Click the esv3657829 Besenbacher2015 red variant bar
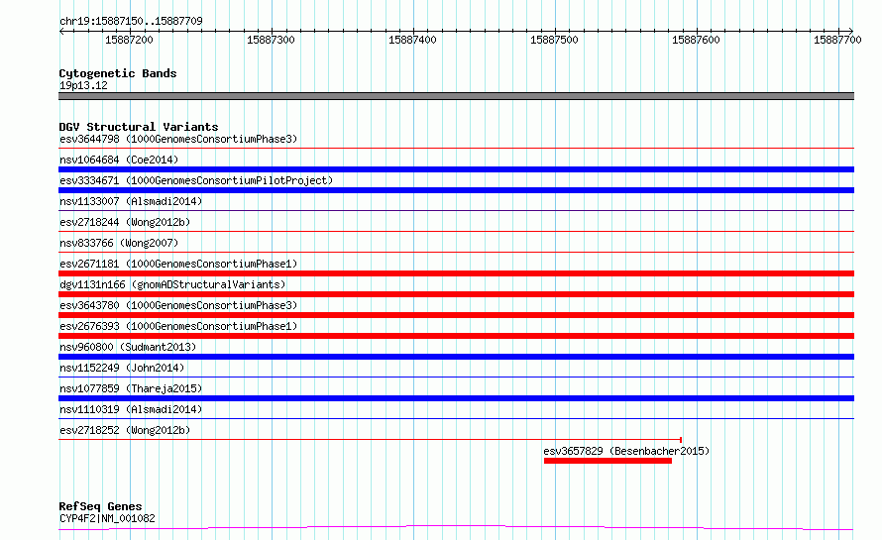The height and width of the screenshot is (540, 882). [x=607, y=462]
